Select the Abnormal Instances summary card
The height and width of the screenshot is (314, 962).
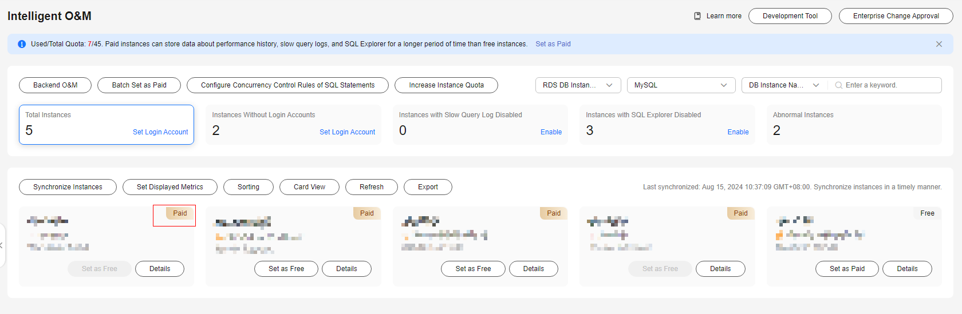coord(853,124)
